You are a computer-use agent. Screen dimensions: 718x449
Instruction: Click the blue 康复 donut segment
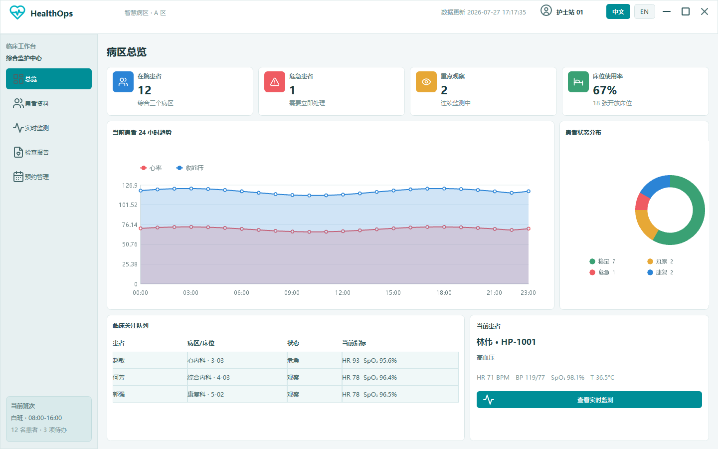click(656, 185)
